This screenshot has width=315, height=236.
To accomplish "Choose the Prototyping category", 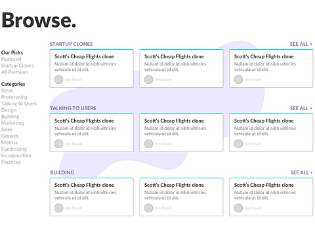I will point(14,97).
